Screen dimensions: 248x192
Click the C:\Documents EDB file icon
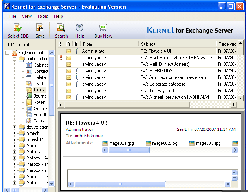pos(14,53)
